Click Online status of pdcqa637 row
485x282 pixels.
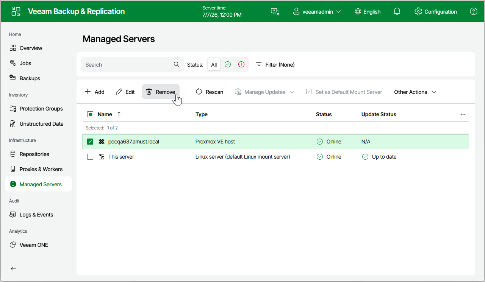(x=329, y=142)
